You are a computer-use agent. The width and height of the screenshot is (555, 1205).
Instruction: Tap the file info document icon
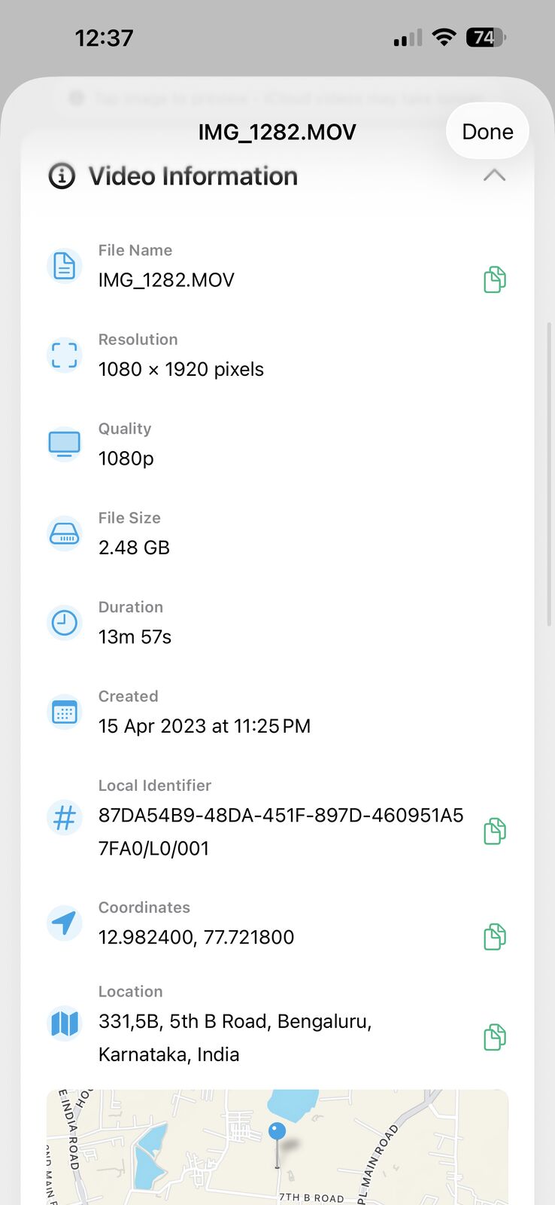(65, 267)
